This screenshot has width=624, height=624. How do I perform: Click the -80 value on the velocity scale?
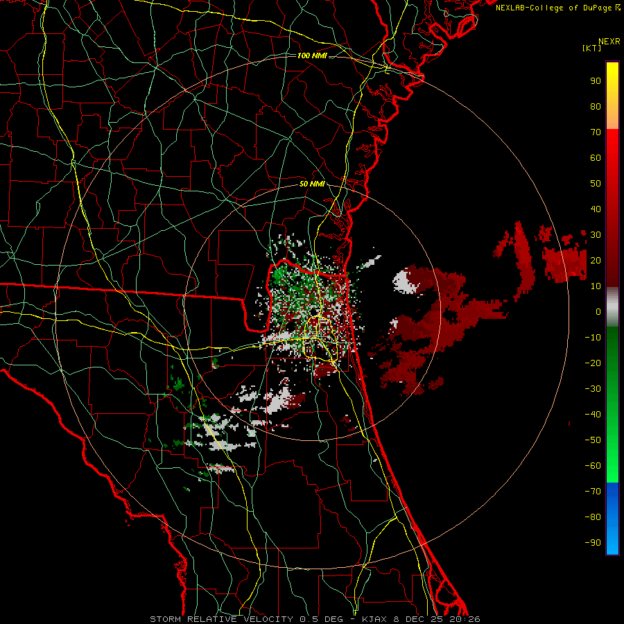coord(593,517)
